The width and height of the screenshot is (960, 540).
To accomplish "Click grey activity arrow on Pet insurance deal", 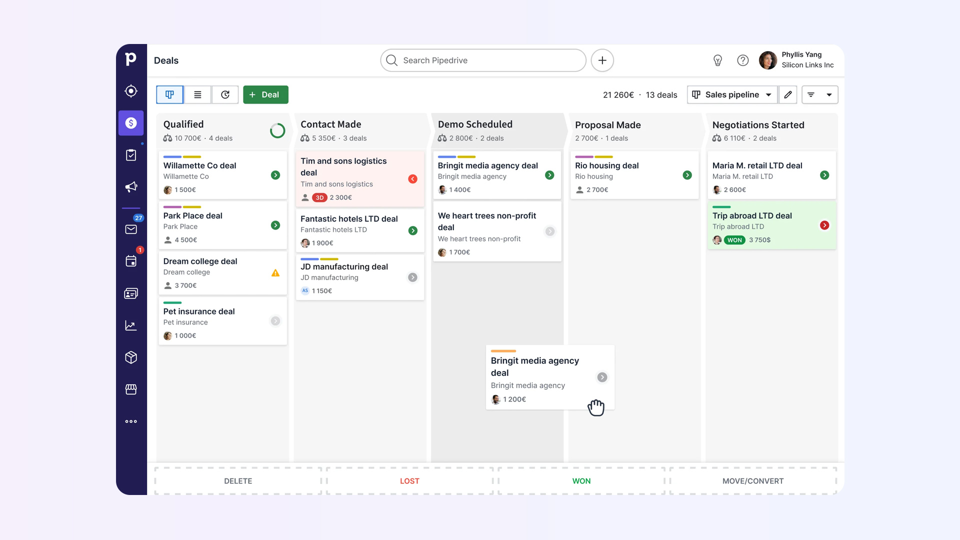I will [275, 321].
